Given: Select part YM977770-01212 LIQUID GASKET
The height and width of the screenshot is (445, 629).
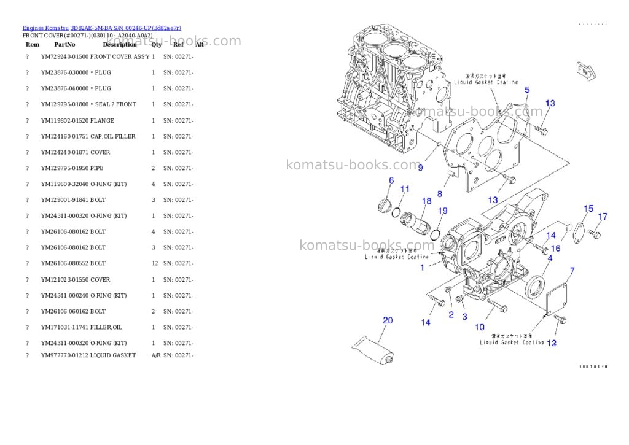Looking at the screenshot, I should (88, 355).
